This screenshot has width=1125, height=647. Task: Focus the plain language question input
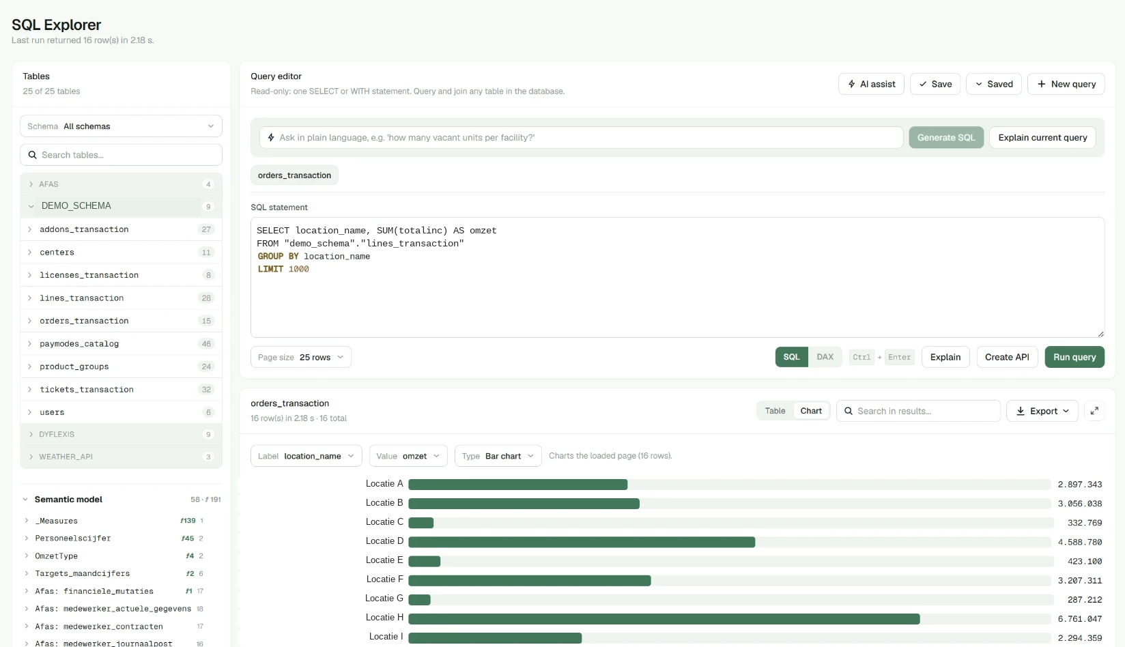tap(581, 137)
